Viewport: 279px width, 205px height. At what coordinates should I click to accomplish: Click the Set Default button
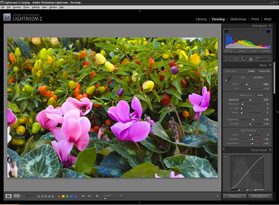coord(260,196)
